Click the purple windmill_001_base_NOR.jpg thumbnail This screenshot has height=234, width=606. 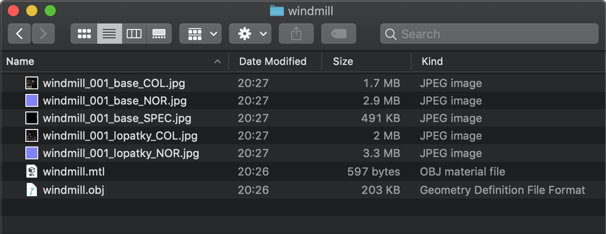[31, 101]
